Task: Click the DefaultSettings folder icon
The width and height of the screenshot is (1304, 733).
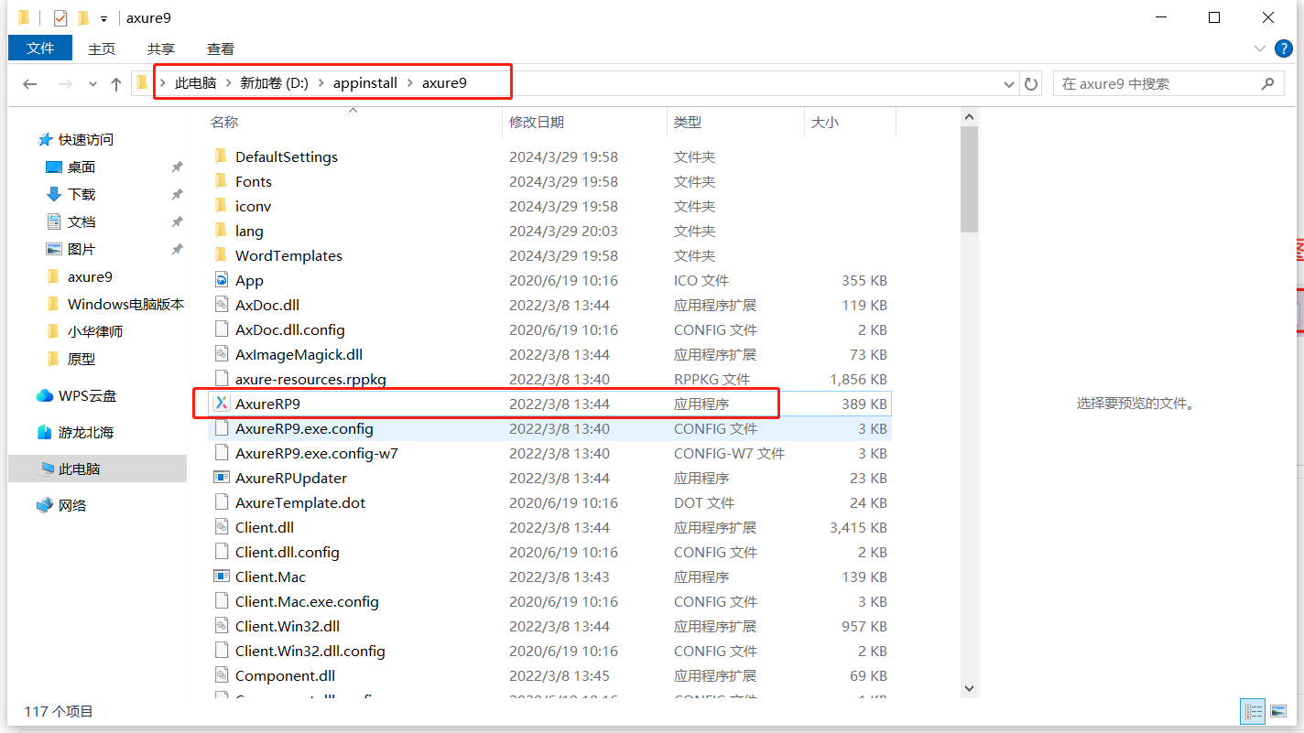Action: pos(221,156)
